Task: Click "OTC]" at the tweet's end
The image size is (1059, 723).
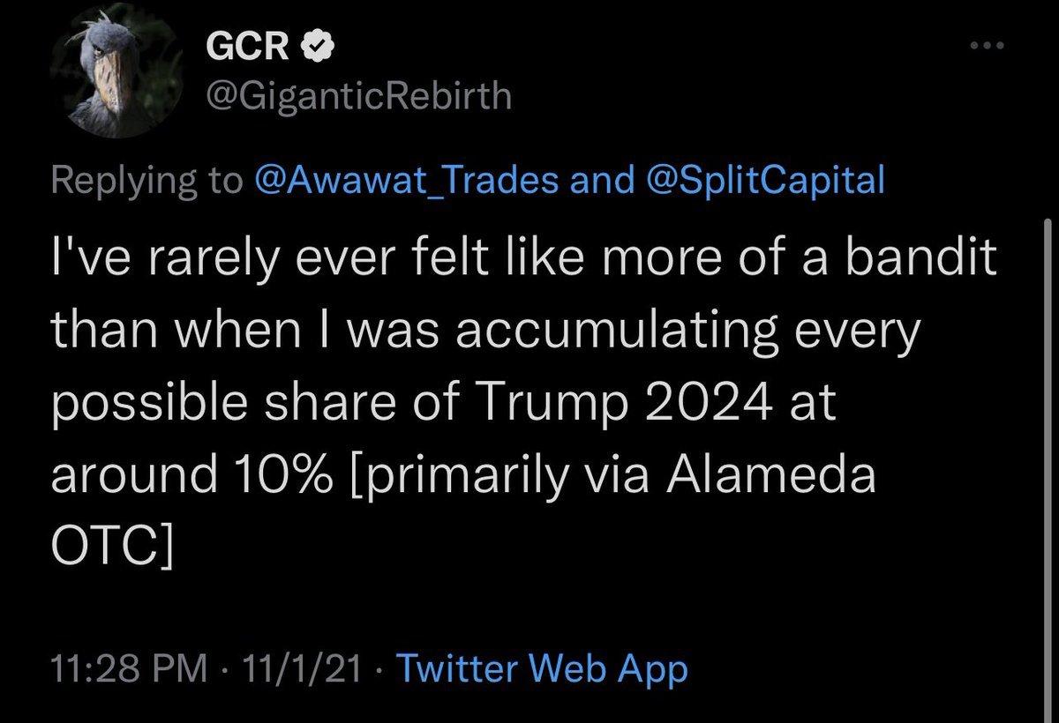Action: (110, 548)
